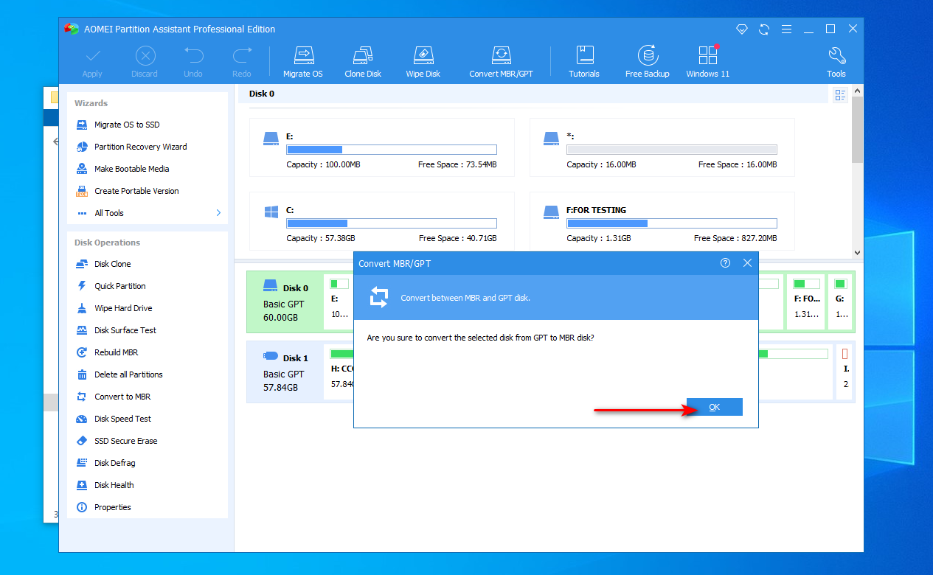This screenshot has height=575, width=933.
Task: Open the Tutorials section
Action: coord(584,63)
